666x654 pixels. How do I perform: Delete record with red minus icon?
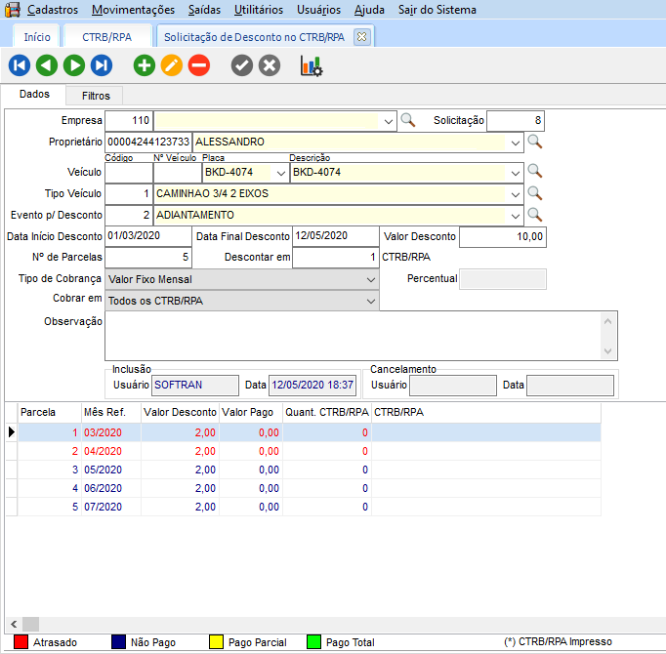198,65
